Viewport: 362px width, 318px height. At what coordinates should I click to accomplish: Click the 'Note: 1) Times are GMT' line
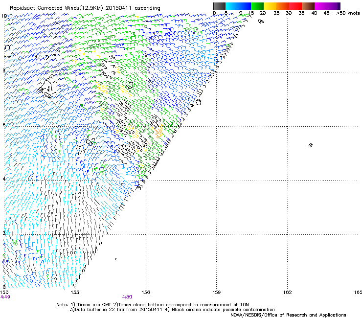pyautogui.click(x=153, y=305)
